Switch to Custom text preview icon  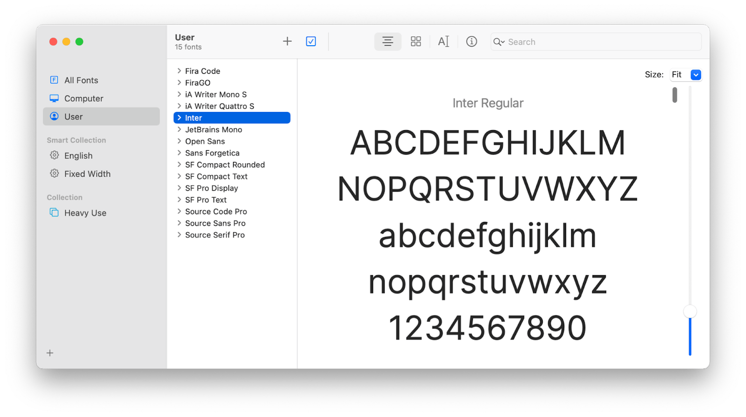[x=443, y=42]
